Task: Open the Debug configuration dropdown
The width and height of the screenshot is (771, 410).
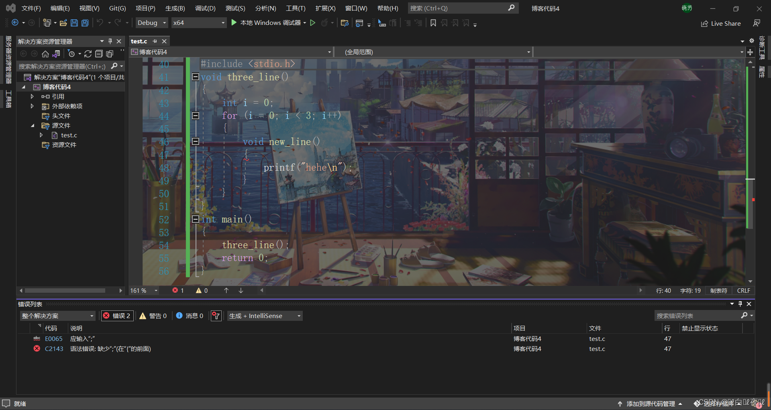Action: point(152,23)
